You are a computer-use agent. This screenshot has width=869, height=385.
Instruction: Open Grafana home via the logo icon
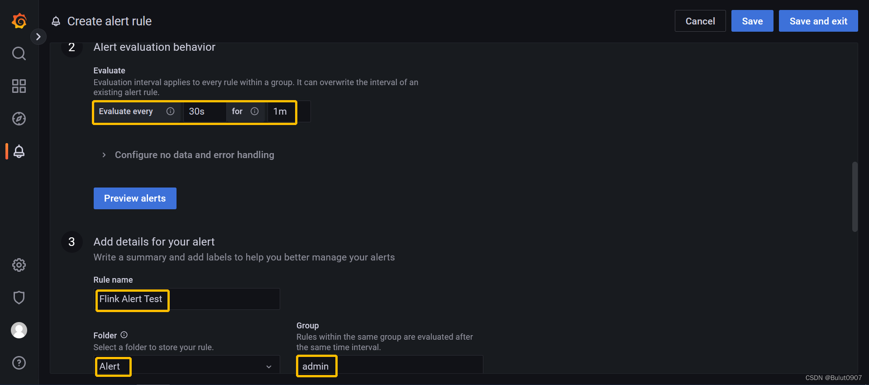pyautogui.click(x=19, y=20)
